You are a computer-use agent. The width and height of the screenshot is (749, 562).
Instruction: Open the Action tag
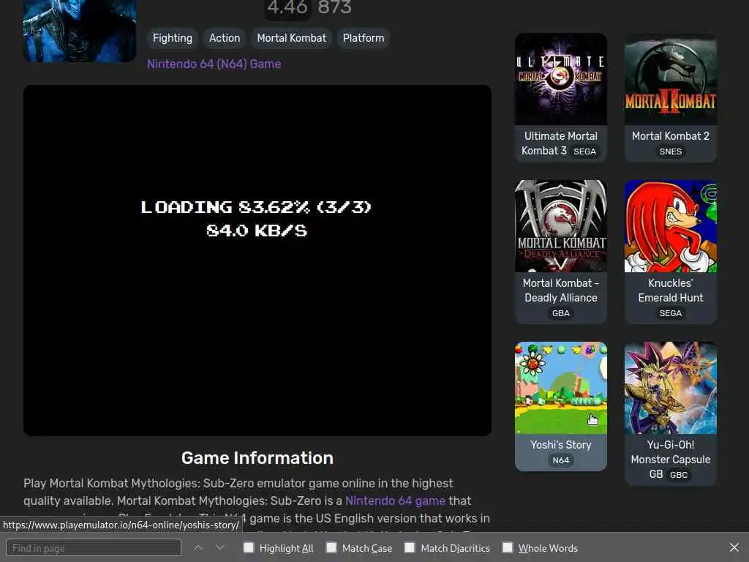click(225, 38)
